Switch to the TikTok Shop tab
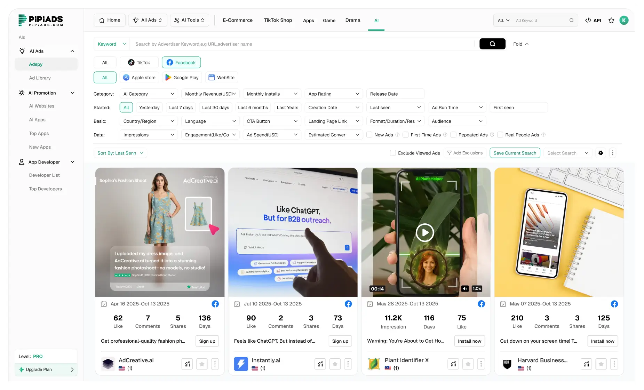Image resolution: width=644 pixels, height=390 pixels. pyautogui.click(x=278, y=21)
